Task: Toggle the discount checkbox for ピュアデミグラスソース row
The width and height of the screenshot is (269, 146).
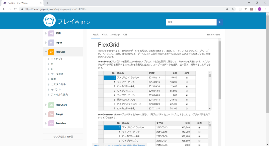Action: click(187, 104)
